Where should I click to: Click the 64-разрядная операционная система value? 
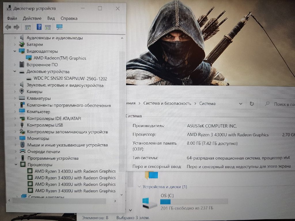[238, 158]
